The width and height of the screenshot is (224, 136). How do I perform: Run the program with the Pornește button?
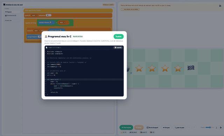pos(126,128)
